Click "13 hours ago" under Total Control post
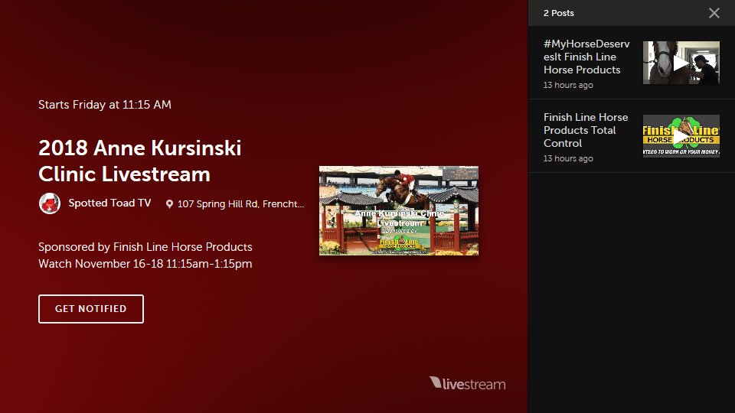The image size is (735, 413). (568, 158)
